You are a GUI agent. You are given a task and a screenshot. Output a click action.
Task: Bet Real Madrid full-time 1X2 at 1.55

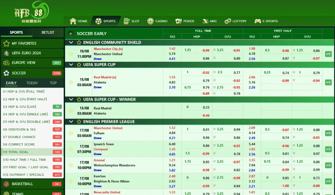pos(172,77)
